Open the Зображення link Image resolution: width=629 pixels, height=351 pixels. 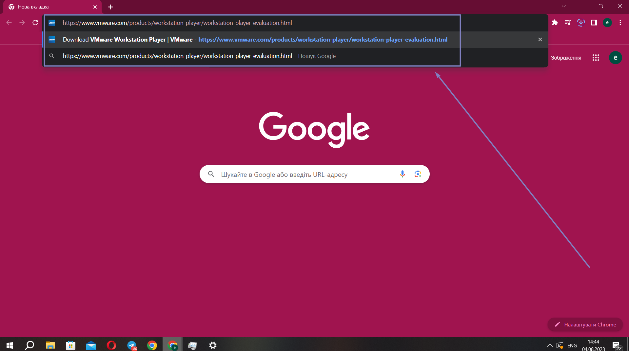566,58
